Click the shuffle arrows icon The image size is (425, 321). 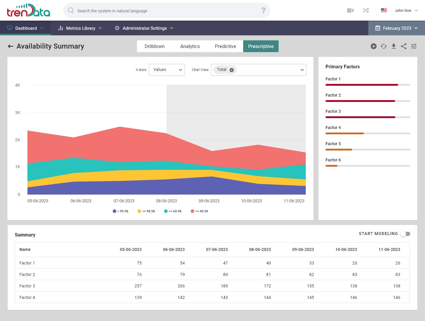coord(366,11)
